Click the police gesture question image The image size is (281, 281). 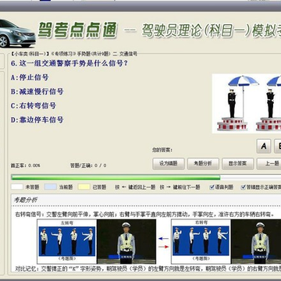tap(247, 104)
